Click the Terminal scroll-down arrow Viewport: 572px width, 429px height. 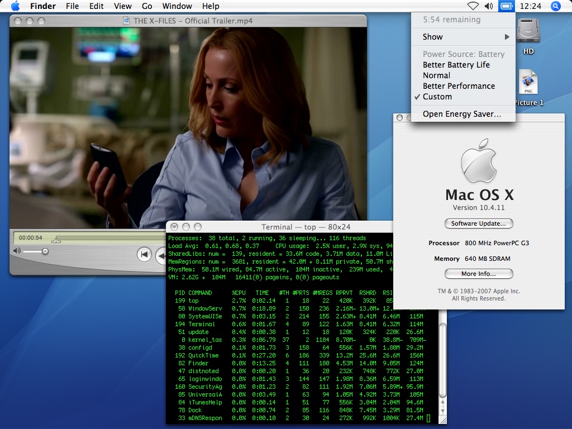pos(442,411)
